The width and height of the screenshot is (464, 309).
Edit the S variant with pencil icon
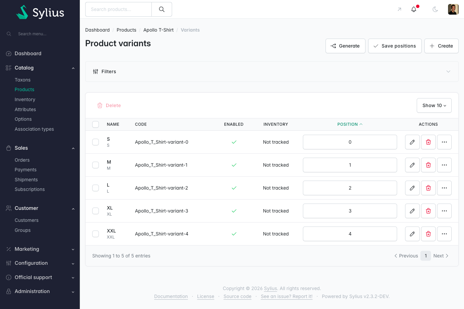(412, 142)
